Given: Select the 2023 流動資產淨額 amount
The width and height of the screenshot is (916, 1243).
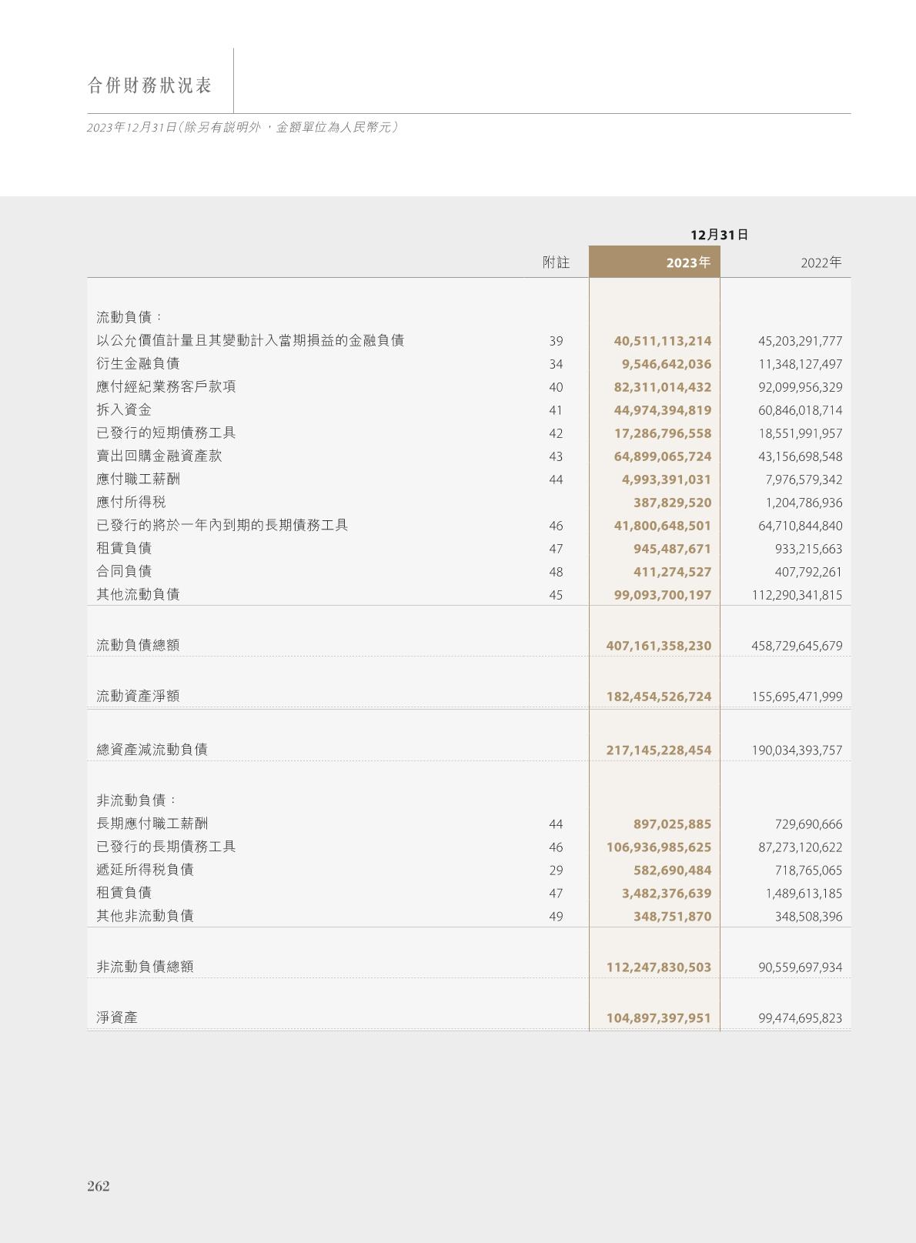Looking at the screenshot, I should [658, 697].
